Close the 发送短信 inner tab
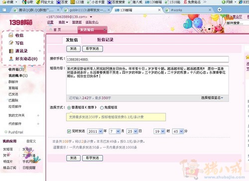249x181 pixels. click(x=105, y=30)
